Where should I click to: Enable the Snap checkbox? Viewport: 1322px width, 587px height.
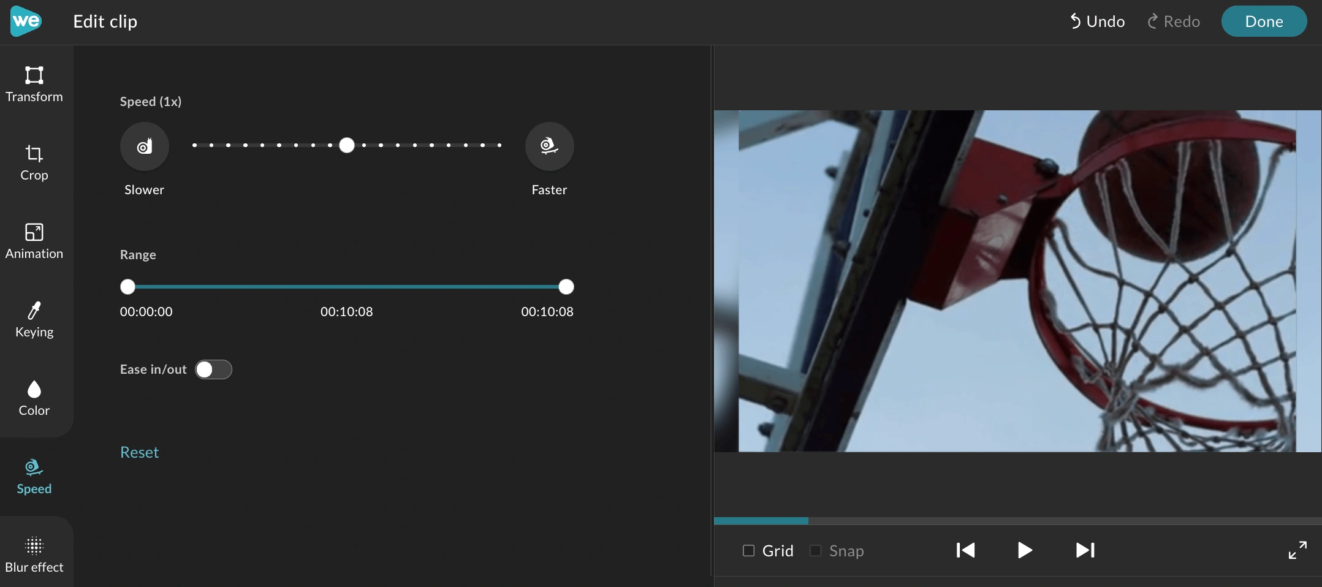point(815,550)
